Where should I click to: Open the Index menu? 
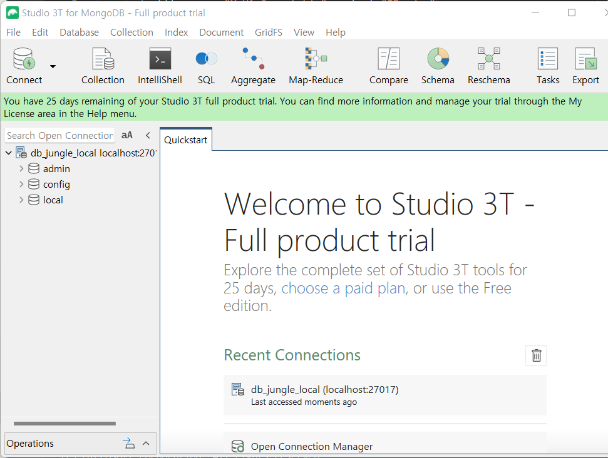(176, 32)
